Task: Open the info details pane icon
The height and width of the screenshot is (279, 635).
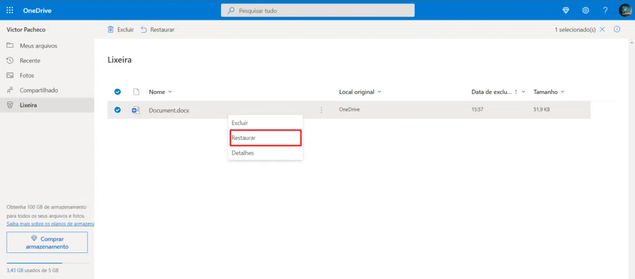Action: click(617, 29)
